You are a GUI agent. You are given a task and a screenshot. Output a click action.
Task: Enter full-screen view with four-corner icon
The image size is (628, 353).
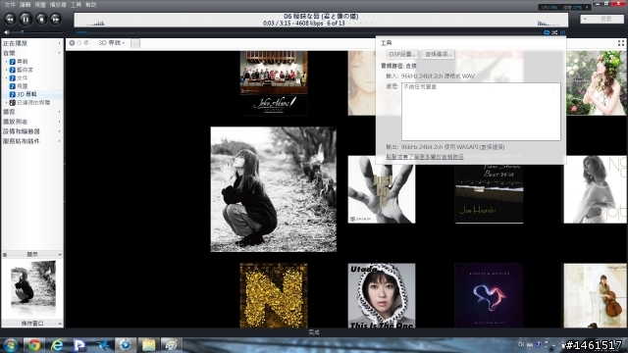[x=621, y=43]
